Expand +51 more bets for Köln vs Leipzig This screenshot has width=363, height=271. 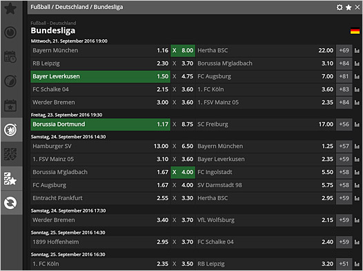coord(344,264)
